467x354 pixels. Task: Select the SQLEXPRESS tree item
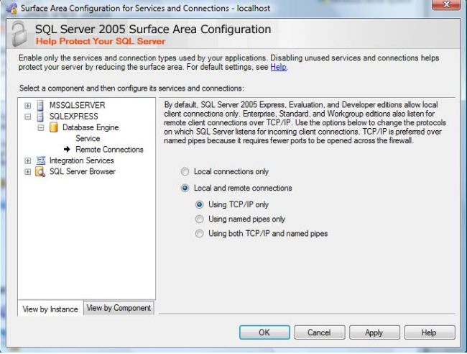[x=73, y=117]
